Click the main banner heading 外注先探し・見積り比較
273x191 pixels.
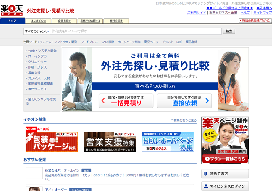click(x=155, y=66)
